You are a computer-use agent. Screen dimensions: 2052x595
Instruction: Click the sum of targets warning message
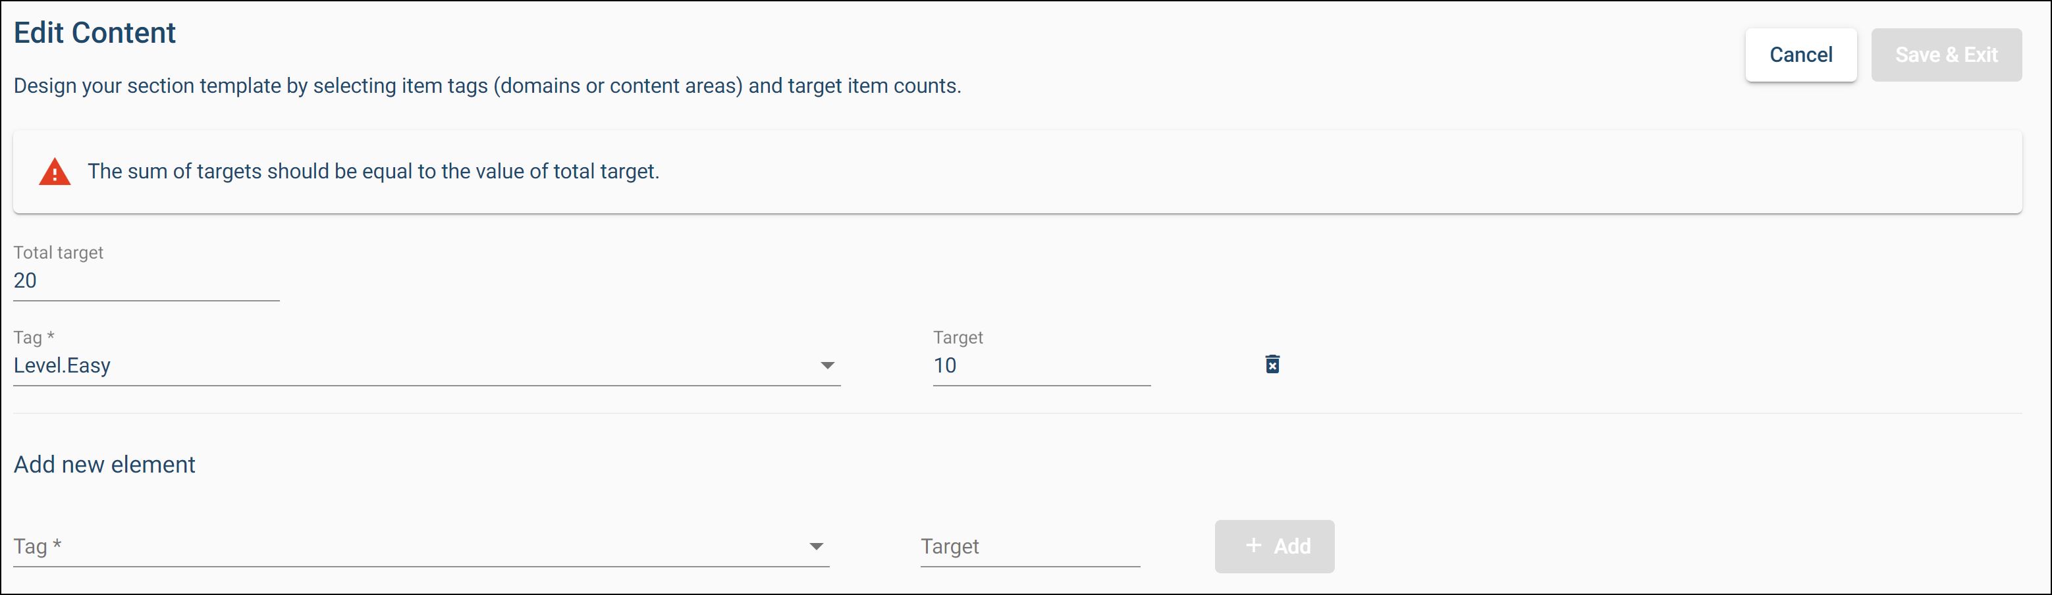pos(373,171)
